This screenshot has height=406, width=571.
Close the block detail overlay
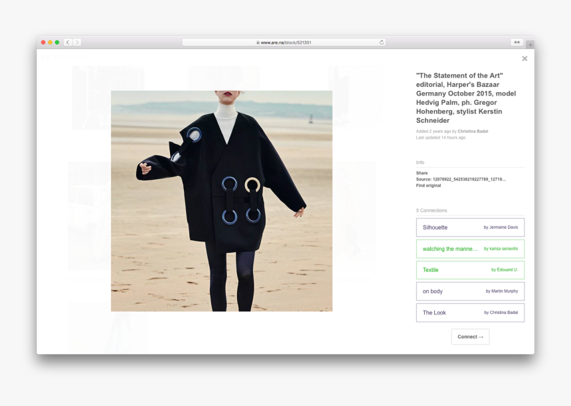tap(525, 58)
